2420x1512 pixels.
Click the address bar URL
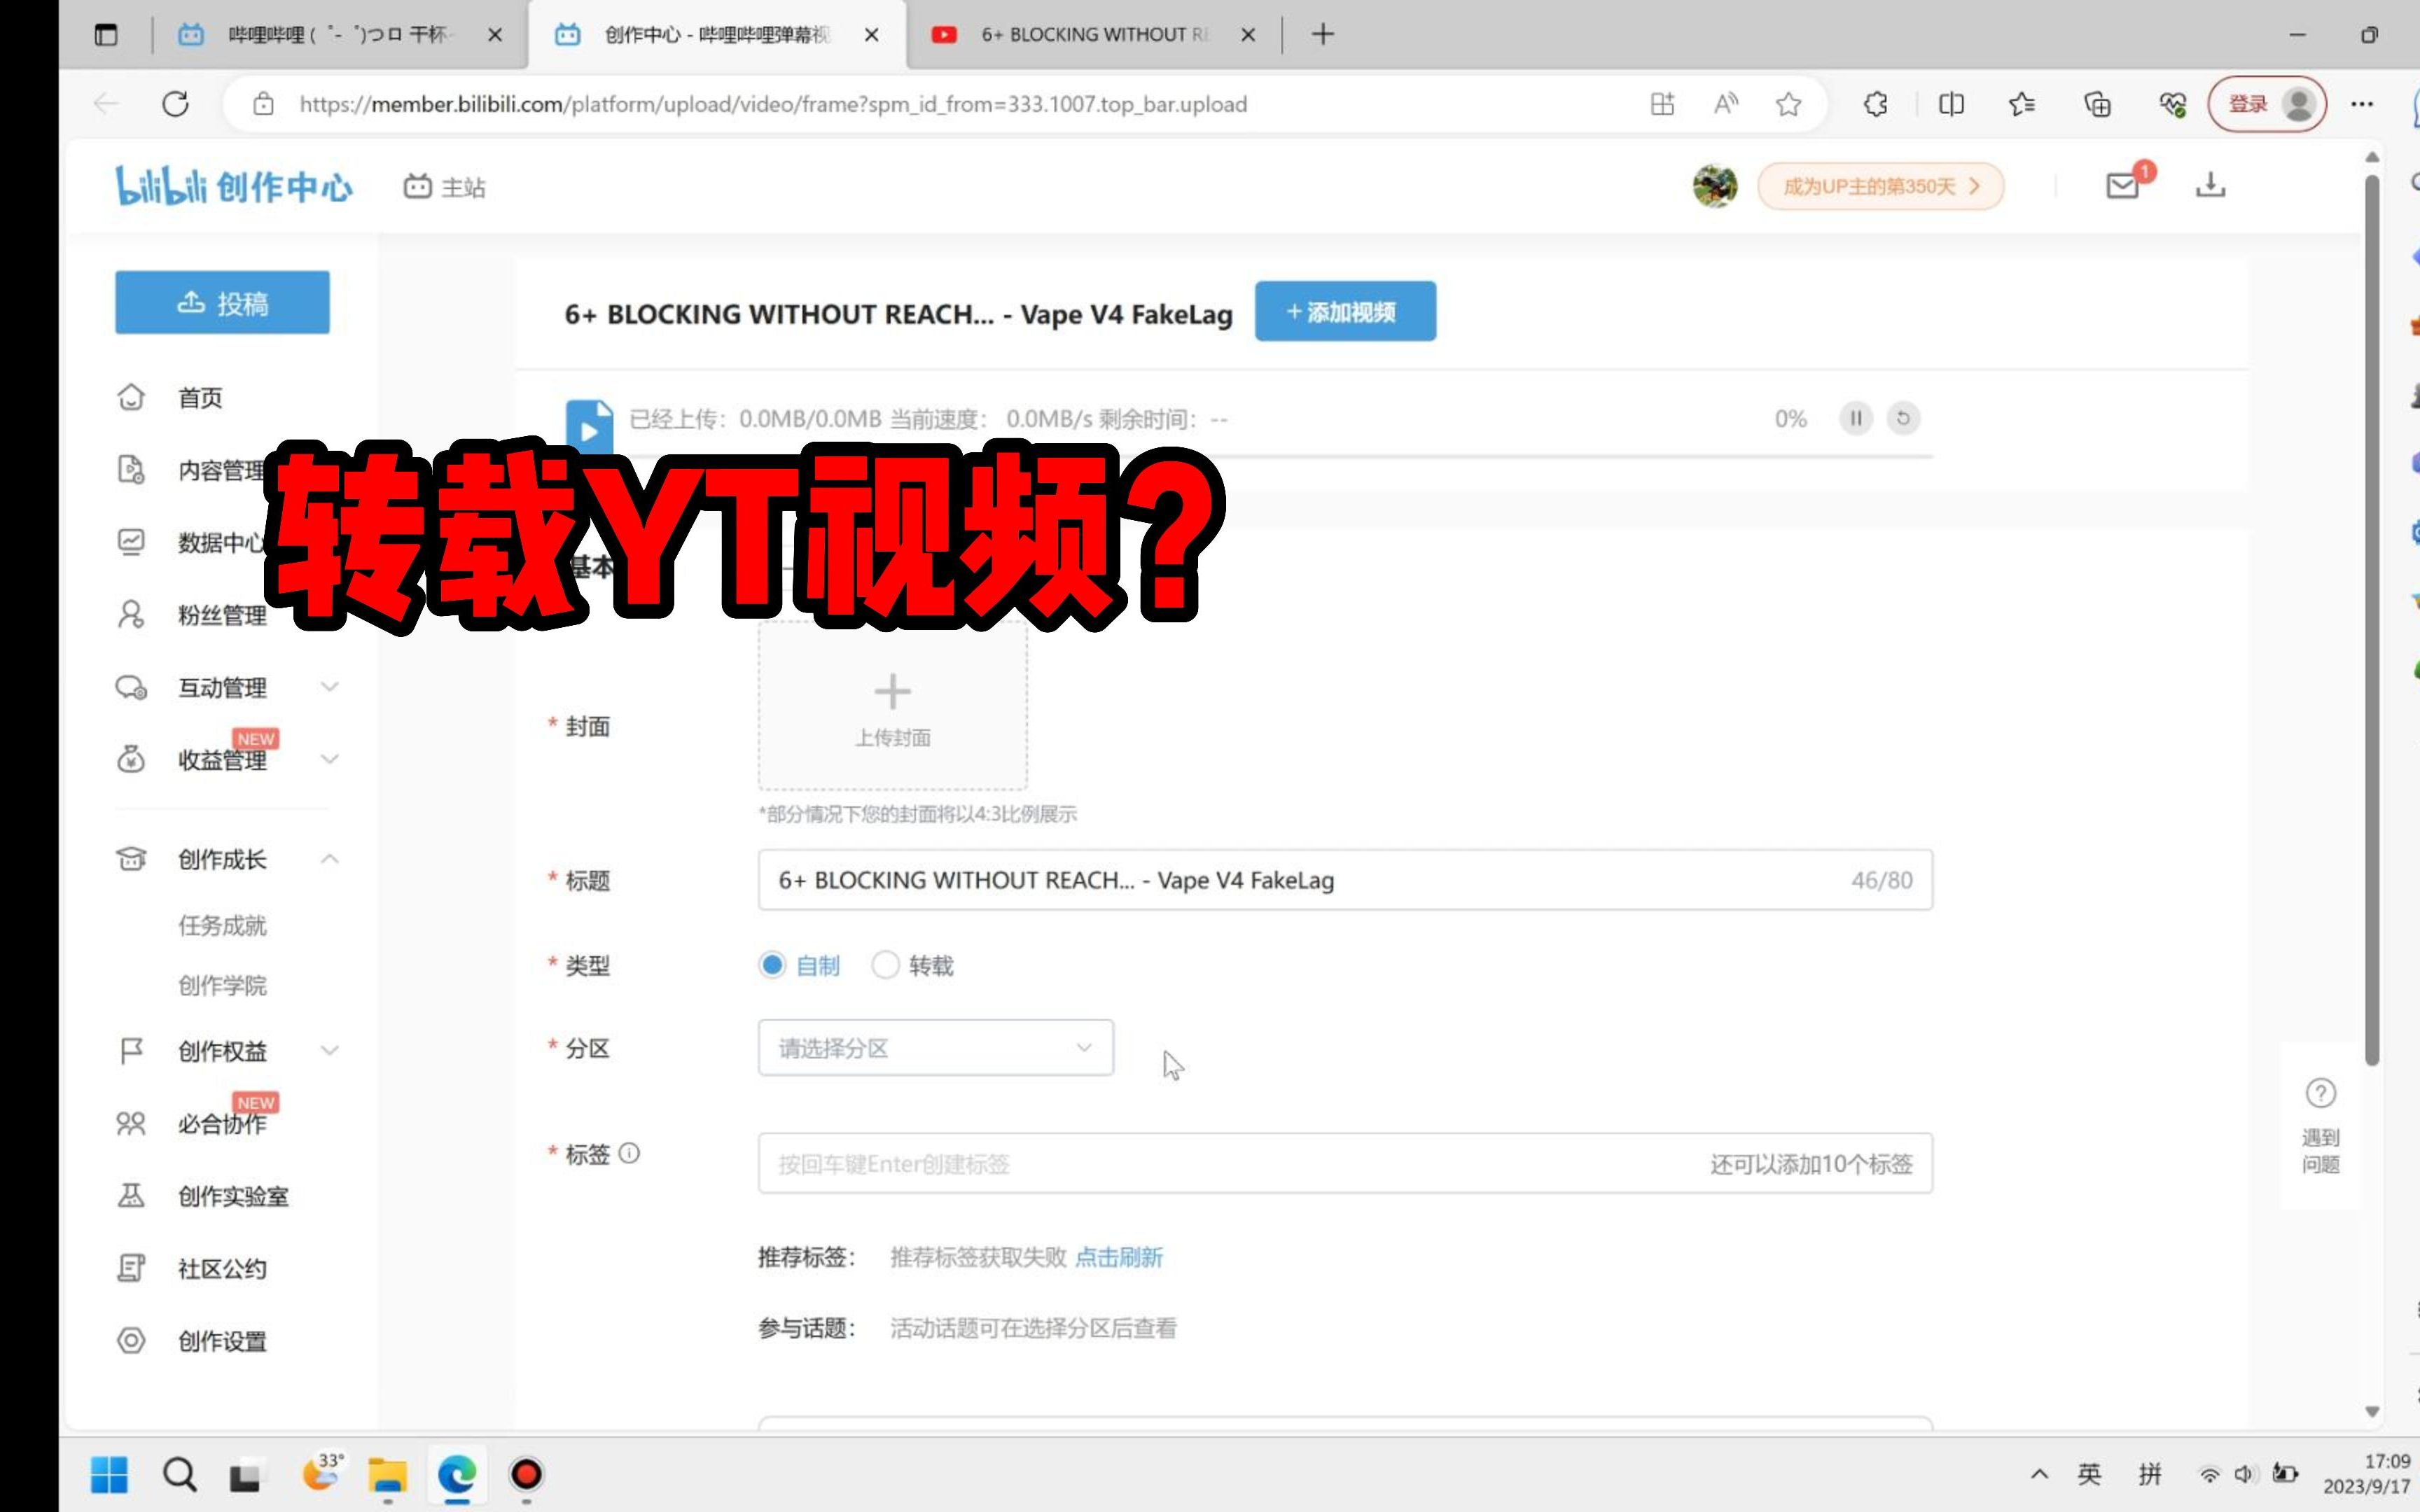[773, 104]
